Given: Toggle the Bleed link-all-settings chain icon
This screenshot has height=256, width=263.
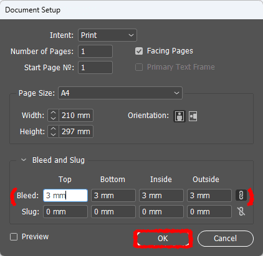Looking at the screenshot, I should [241, 195].
